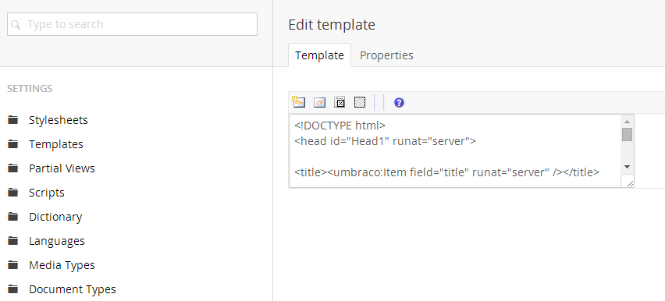Select Scripts in settings tree
Image resolution: width=665 pixels, height=301 pixels.
(47, 193)
